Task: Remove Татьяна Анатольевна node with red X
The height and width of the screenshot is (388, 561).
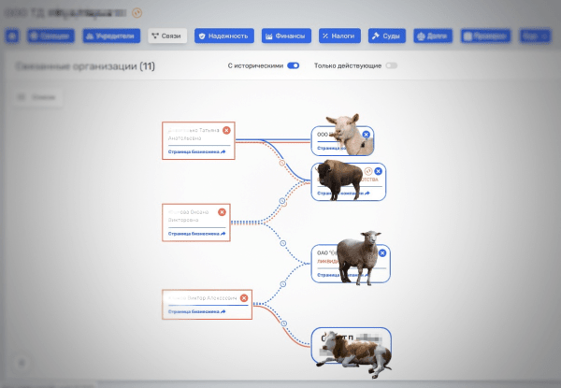Action: click(x=226, y=130)
